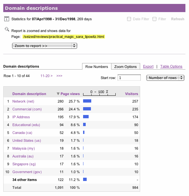Jump to last page with >>> link
Viewport: 189px width, 196px height.
click(x=59, y=76)
